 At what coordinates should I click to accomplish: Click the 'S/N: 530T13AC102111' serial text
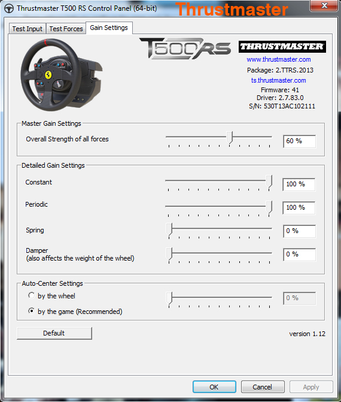pyautogui.click(x=282, y=106)
